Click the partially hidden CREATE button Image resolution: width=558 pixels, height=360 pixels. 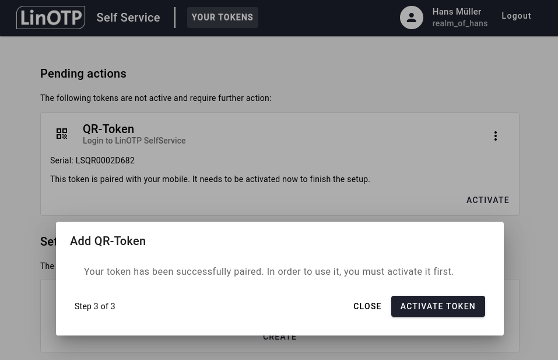(x=280, y=338)
